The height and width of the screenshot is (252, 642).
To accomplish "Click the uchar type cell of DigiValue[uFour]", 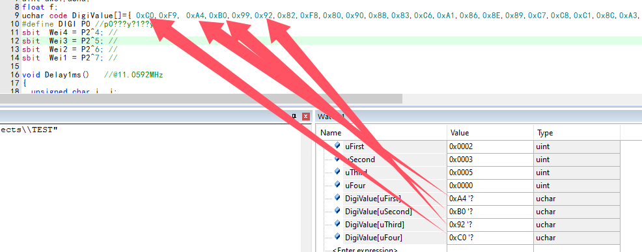I will pos(577,238).
